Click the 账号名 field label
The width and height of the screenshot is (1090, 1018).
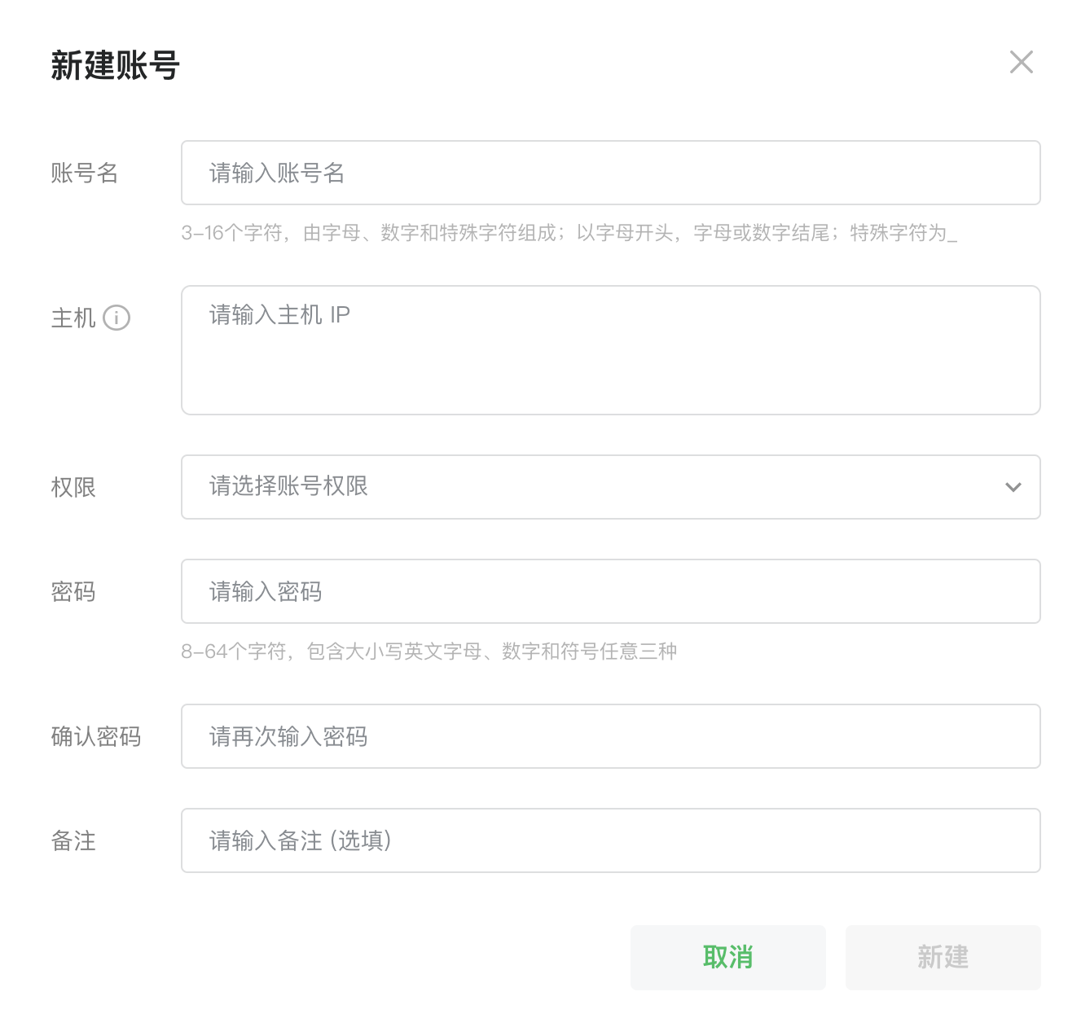tap(85, 173)
